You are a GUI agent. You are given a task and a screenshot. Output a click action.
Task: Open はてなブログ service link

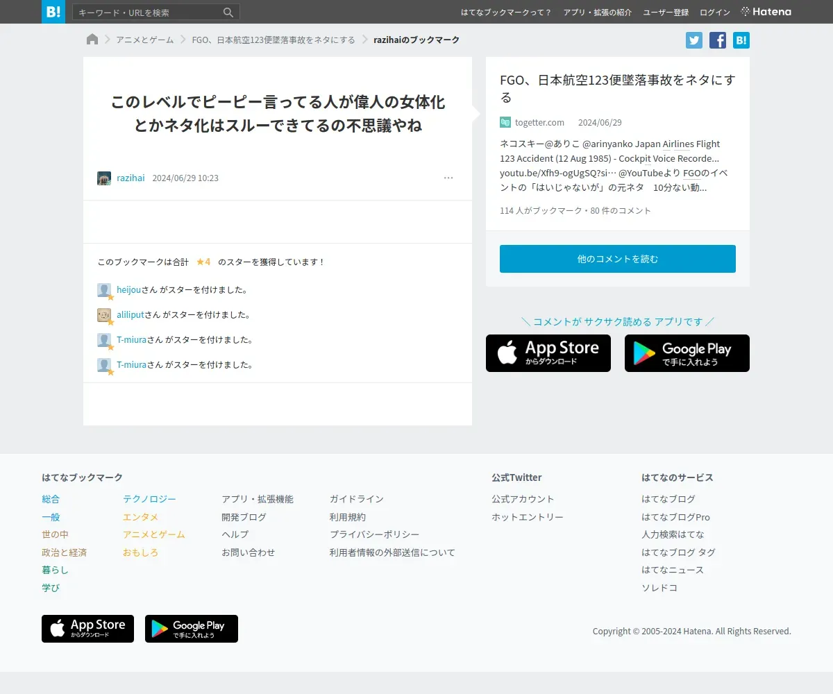tap(668, 499)
